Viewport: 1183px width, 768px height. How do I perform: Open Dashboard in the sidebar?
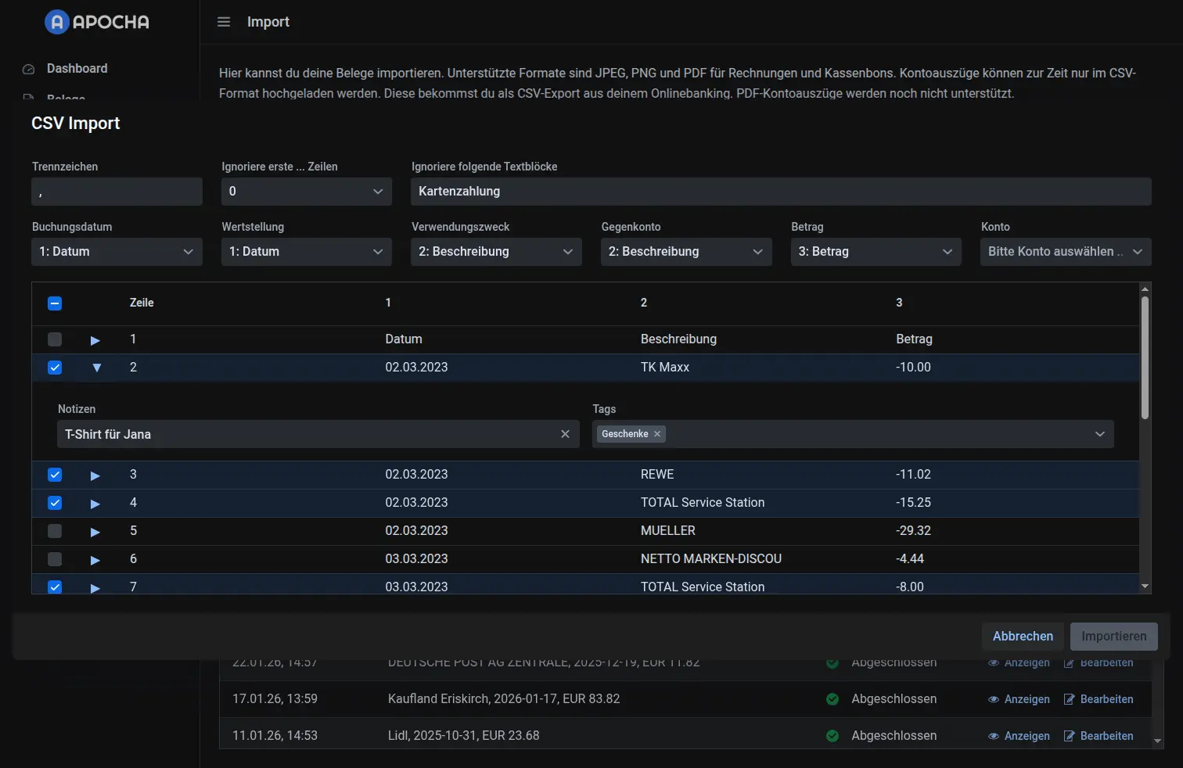click(77, 69)
